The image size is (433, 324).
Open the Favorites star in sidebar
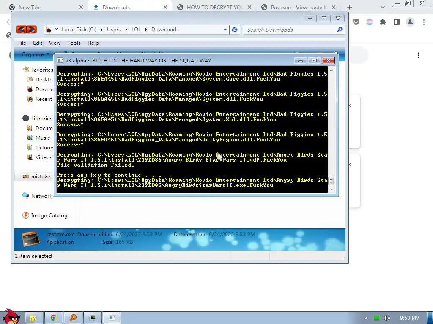[x=26, y=70]
